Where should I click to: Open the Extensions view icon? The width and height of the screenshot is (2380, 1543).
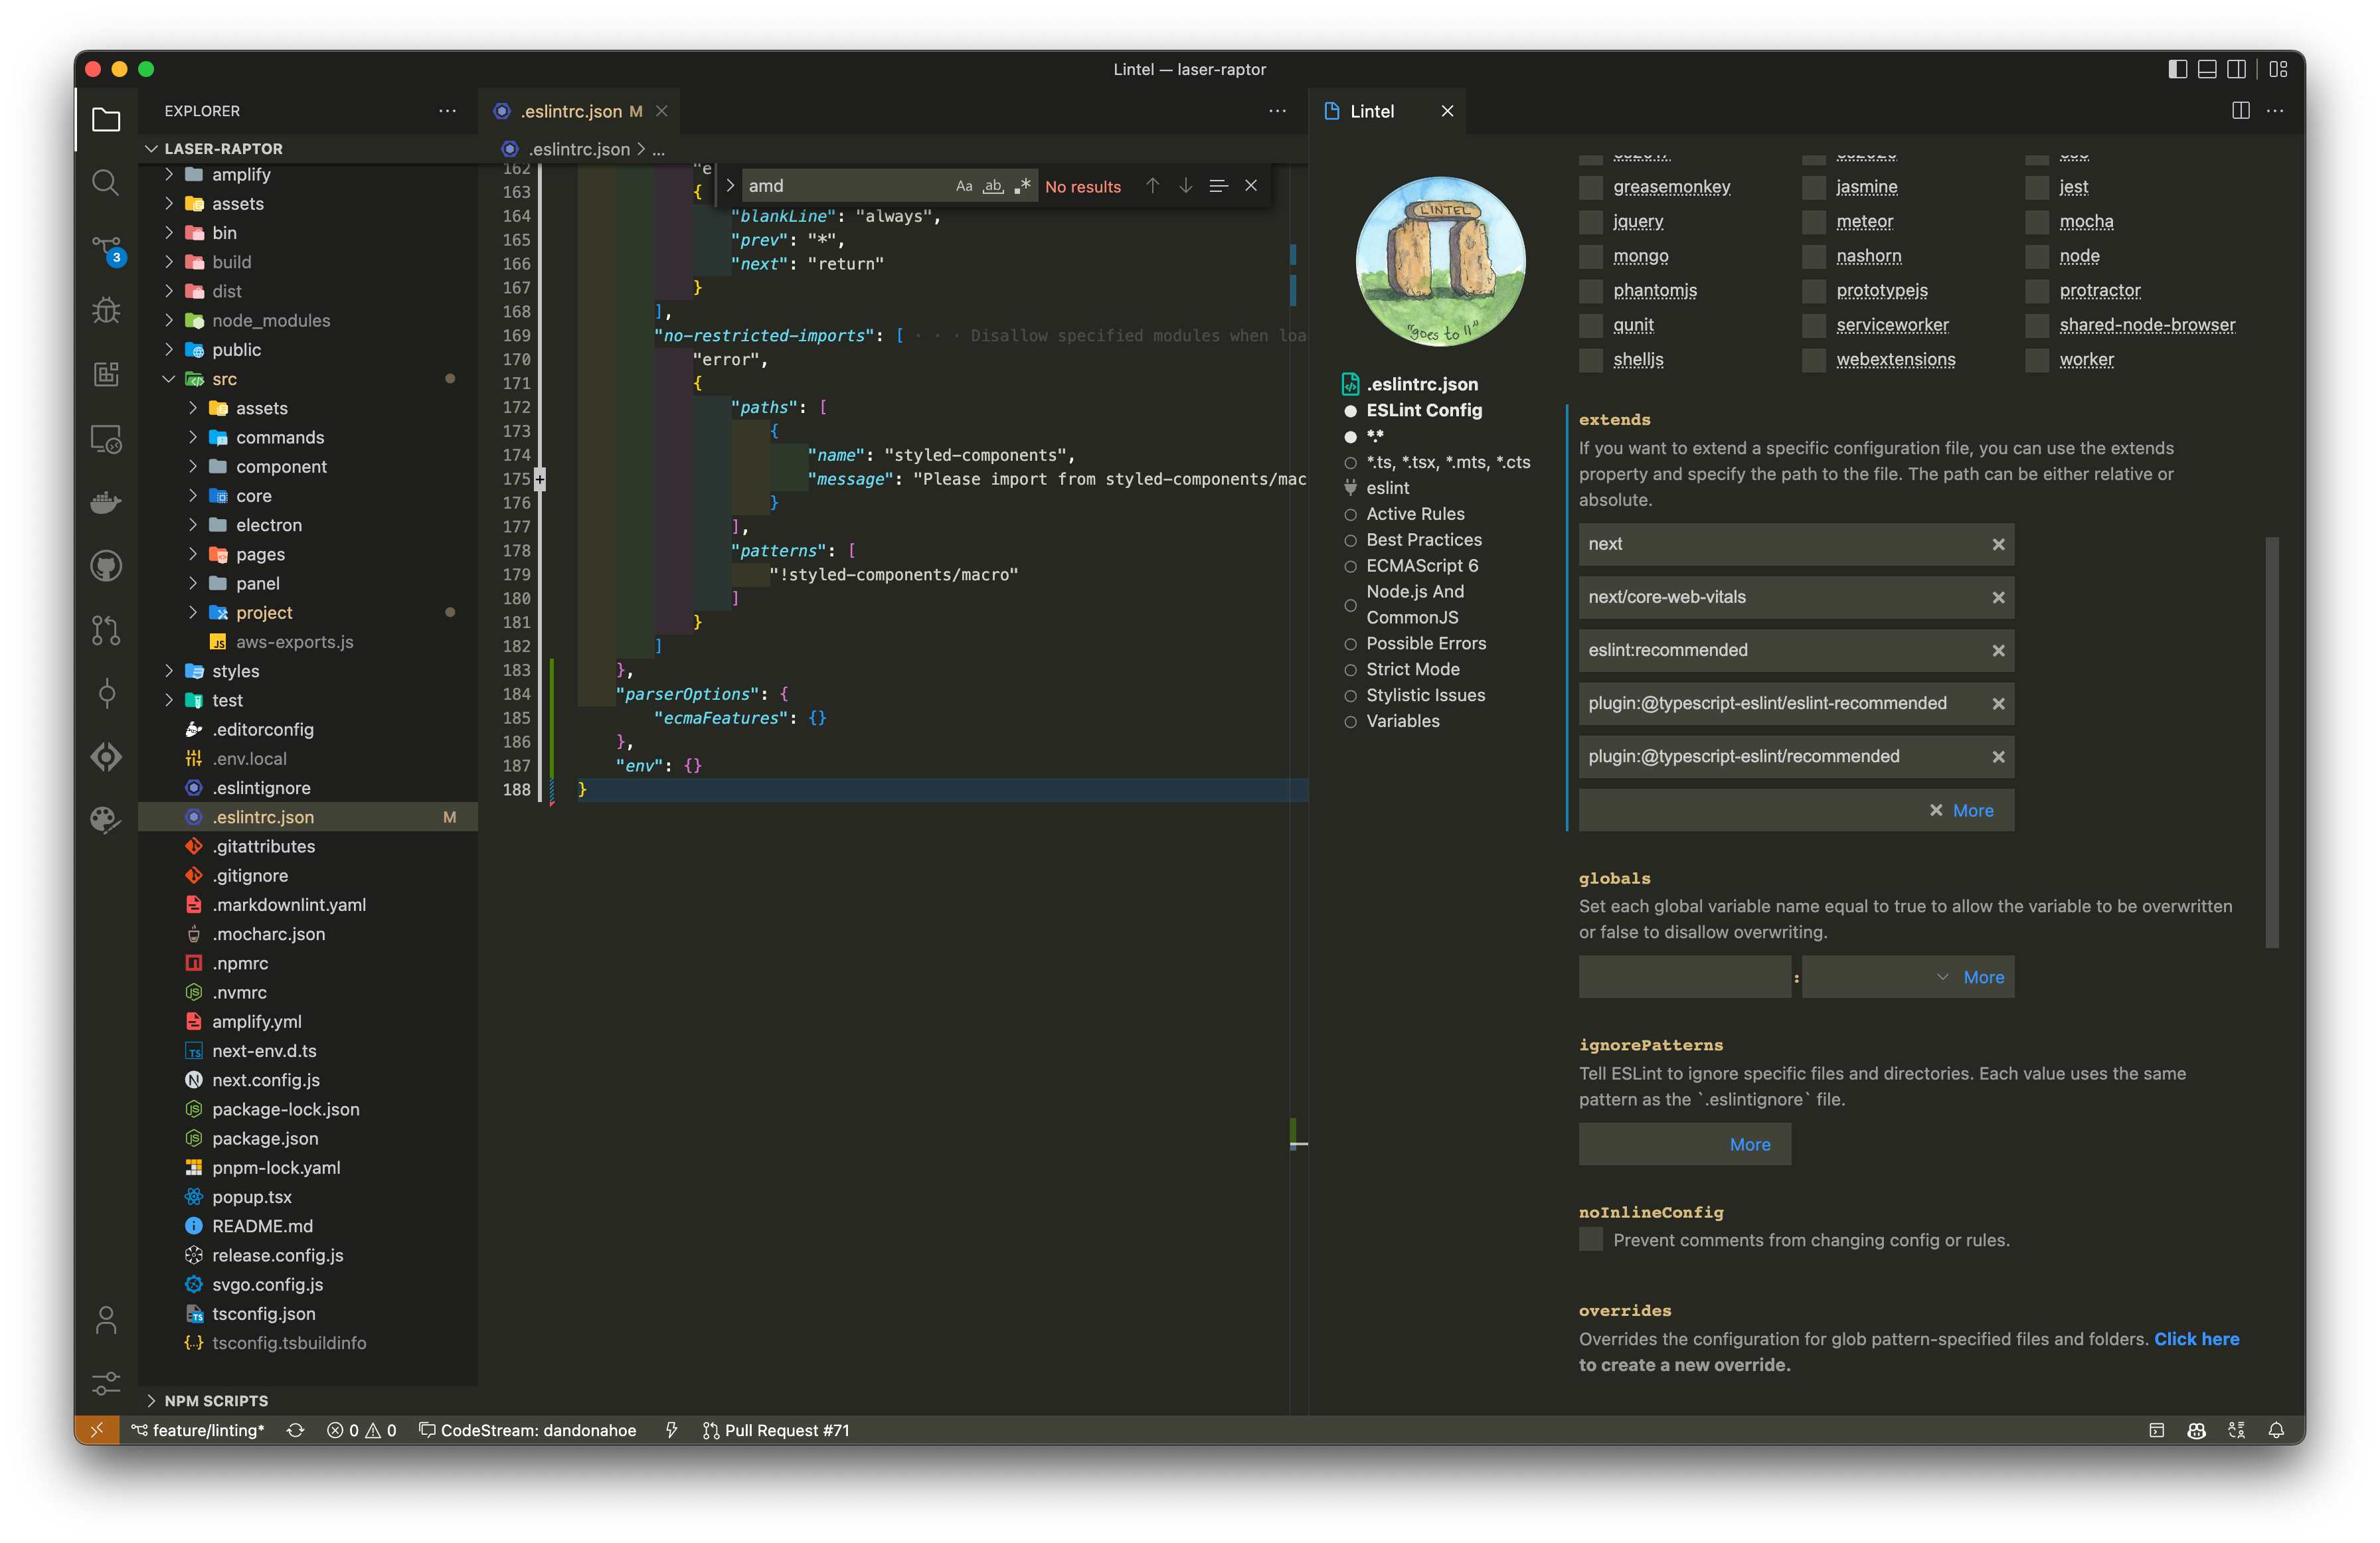click(x=106, y=374)
